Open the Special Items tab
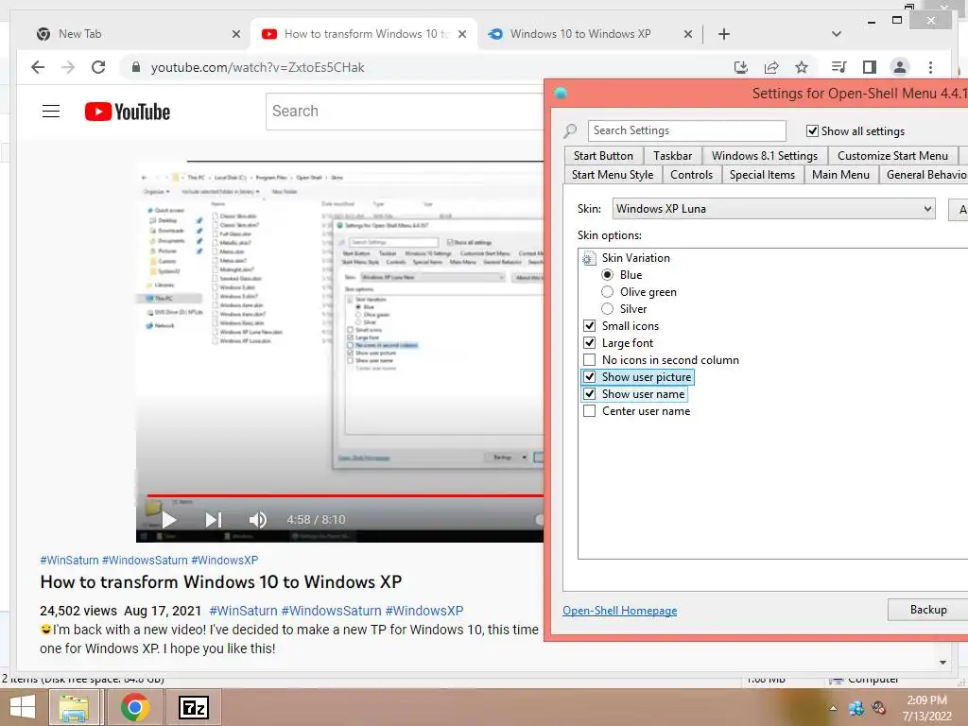The image size is (968, 726). (x=762, y=175)
